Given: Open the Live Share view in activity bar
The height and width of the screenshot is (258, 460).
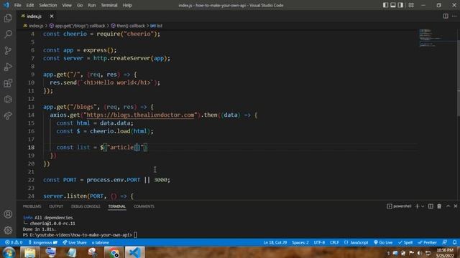Looking at the screenshot, I should coord(8,115).
